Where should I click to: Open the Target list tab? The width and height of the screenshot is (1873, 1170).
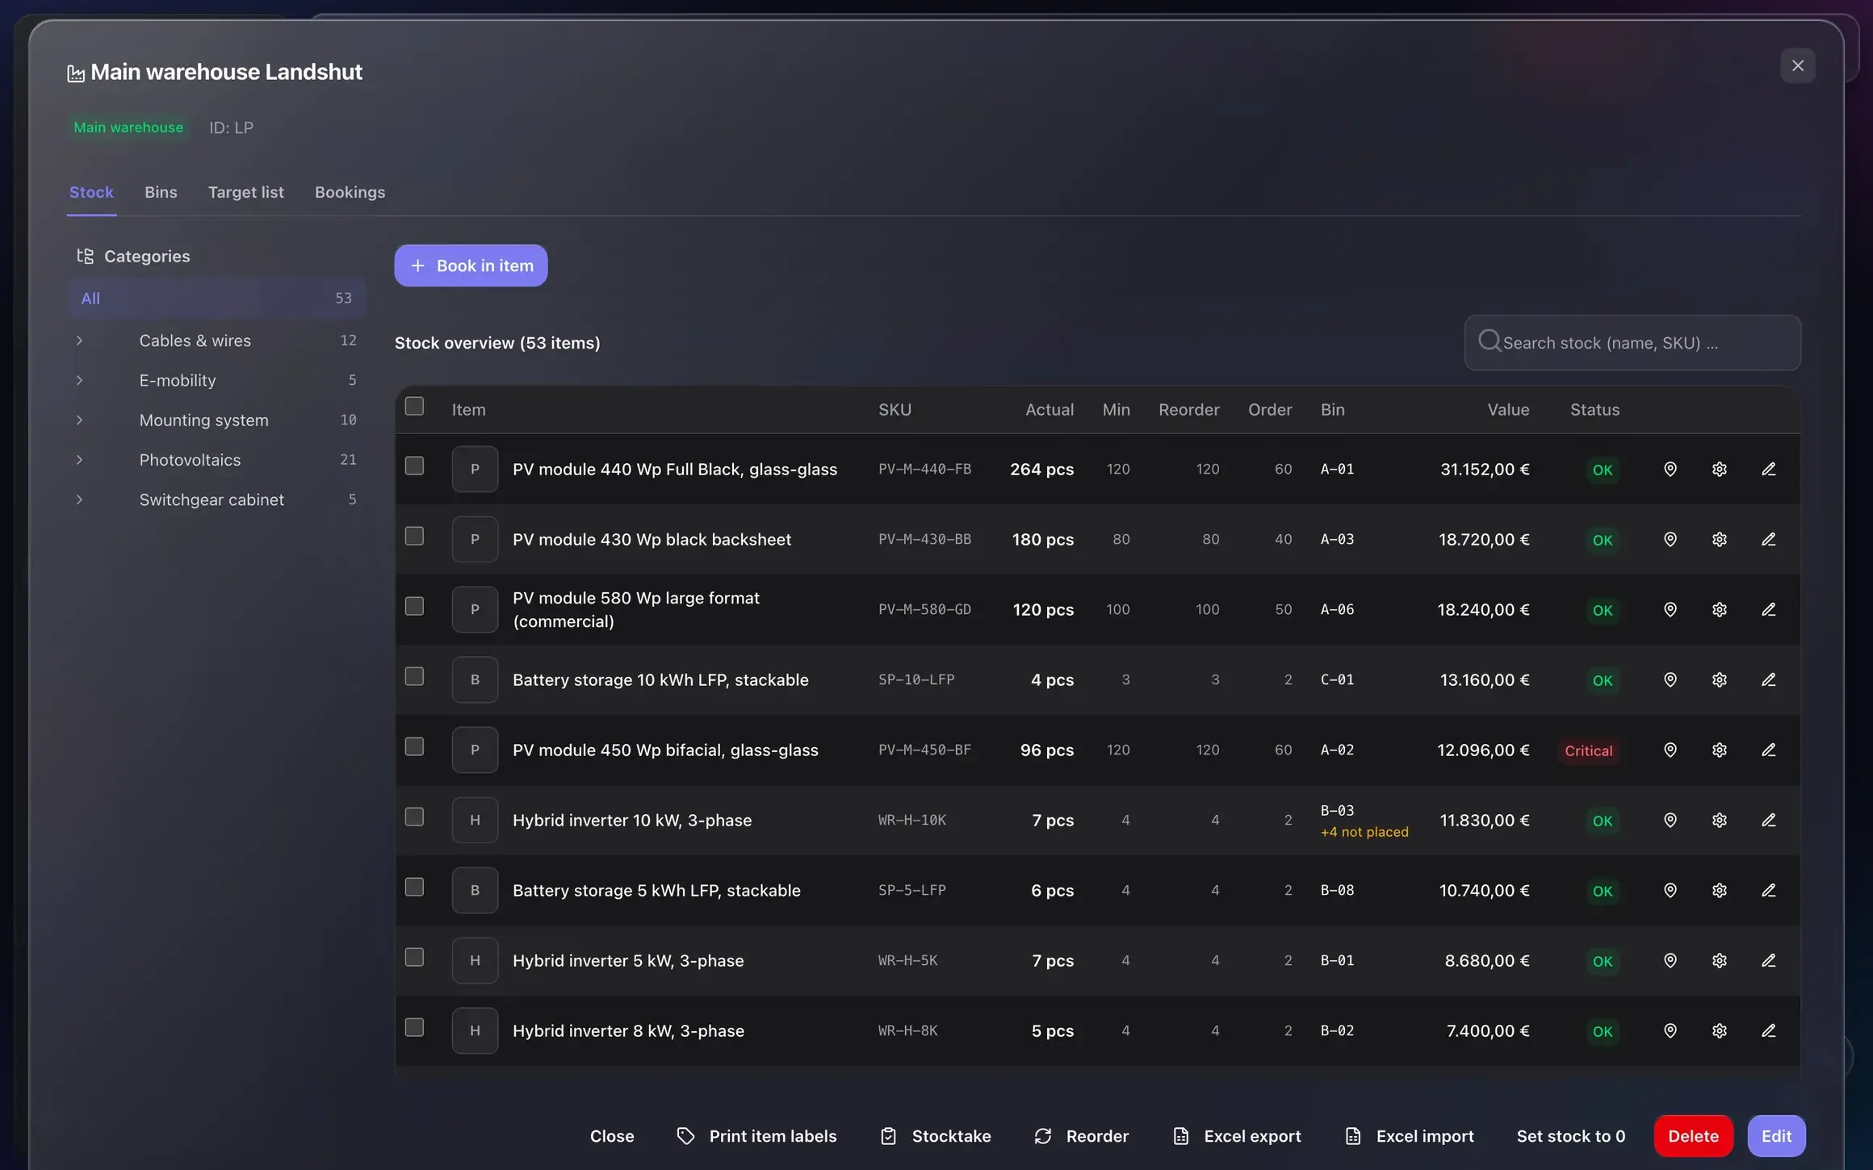click(246, 192)
